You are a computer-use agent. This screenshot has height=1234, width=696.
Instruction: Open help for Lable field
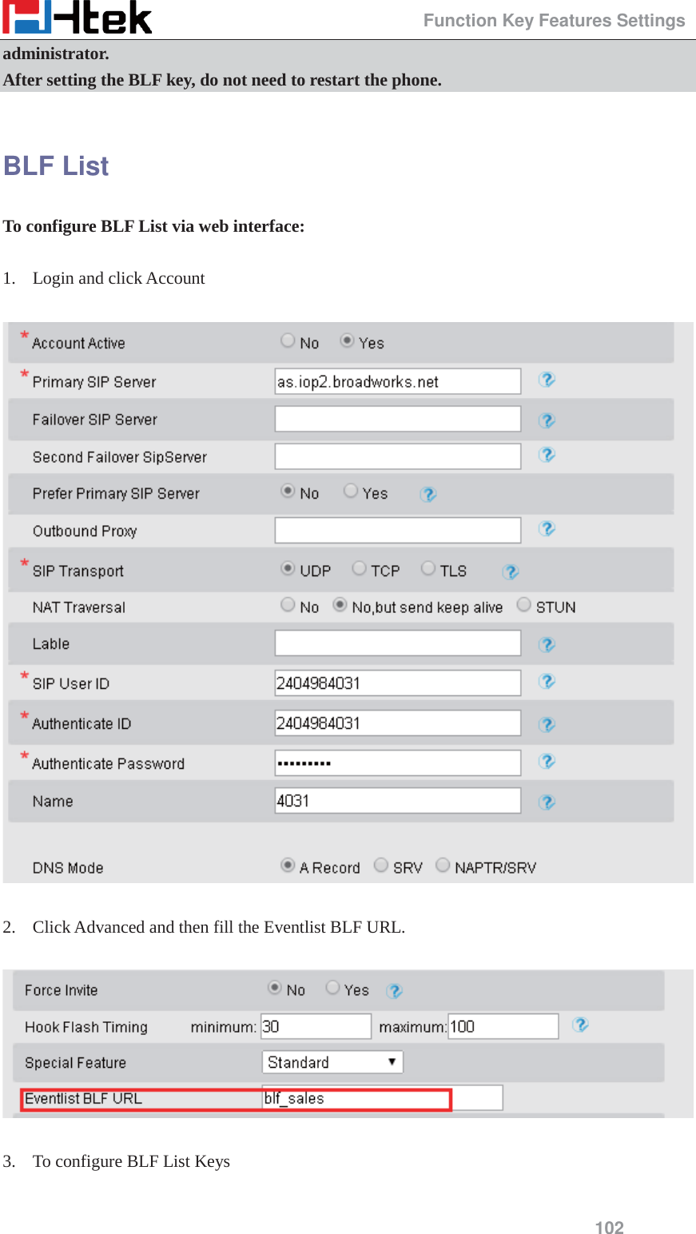coord(547,643)
